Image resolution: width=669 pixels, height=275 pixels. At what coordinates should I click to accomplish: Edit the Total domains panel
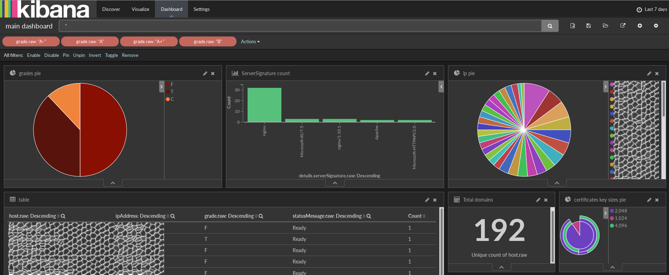538,200
